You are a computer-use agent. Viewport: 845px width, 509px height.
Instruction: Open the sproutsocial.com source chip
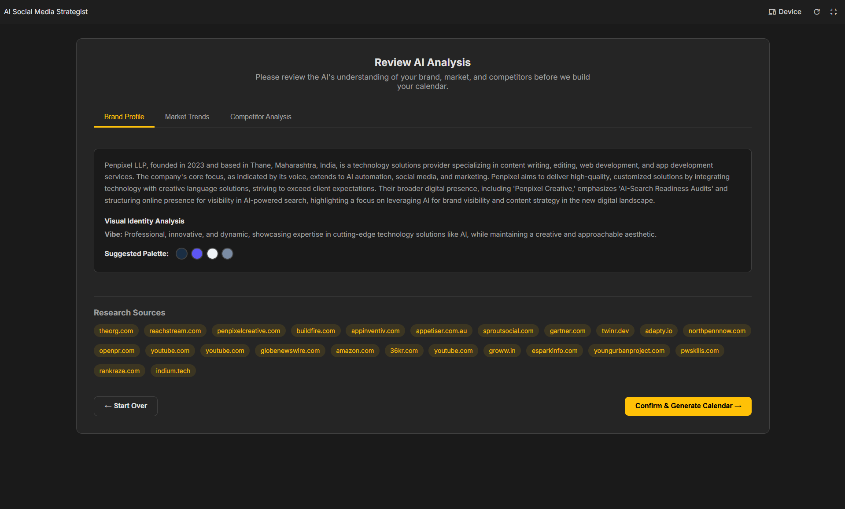point(508,331)
